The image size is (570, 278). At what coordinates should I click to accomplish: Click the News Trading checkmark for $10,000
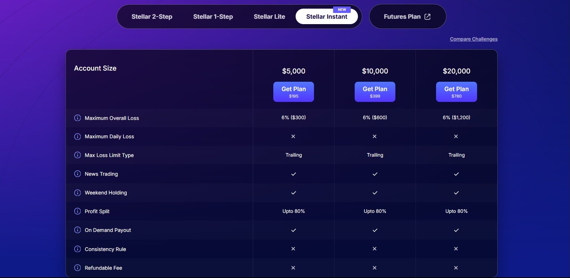375,174
